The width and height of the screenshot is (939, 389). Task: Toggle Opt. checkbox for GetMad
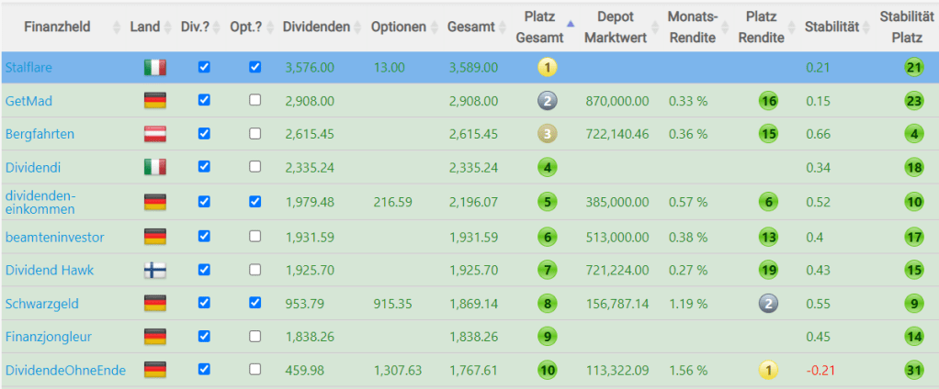pyautogui.click(x=255, y=101)
